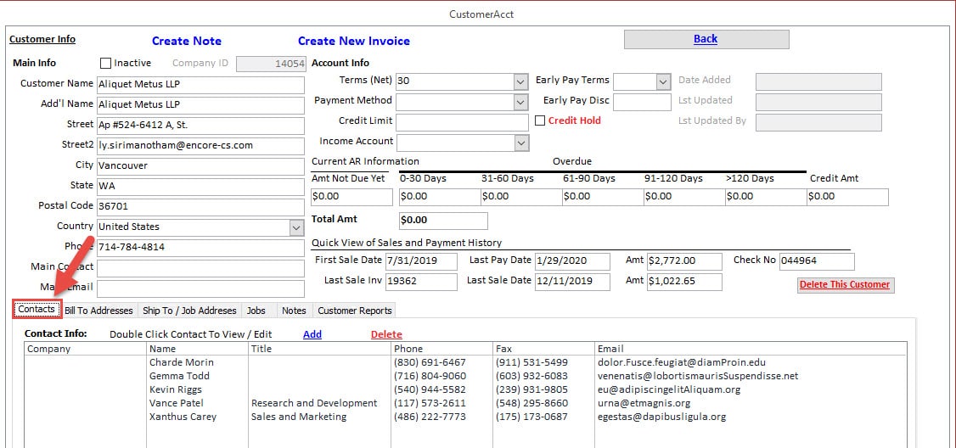Click the Phone column header

pos(442,349)
